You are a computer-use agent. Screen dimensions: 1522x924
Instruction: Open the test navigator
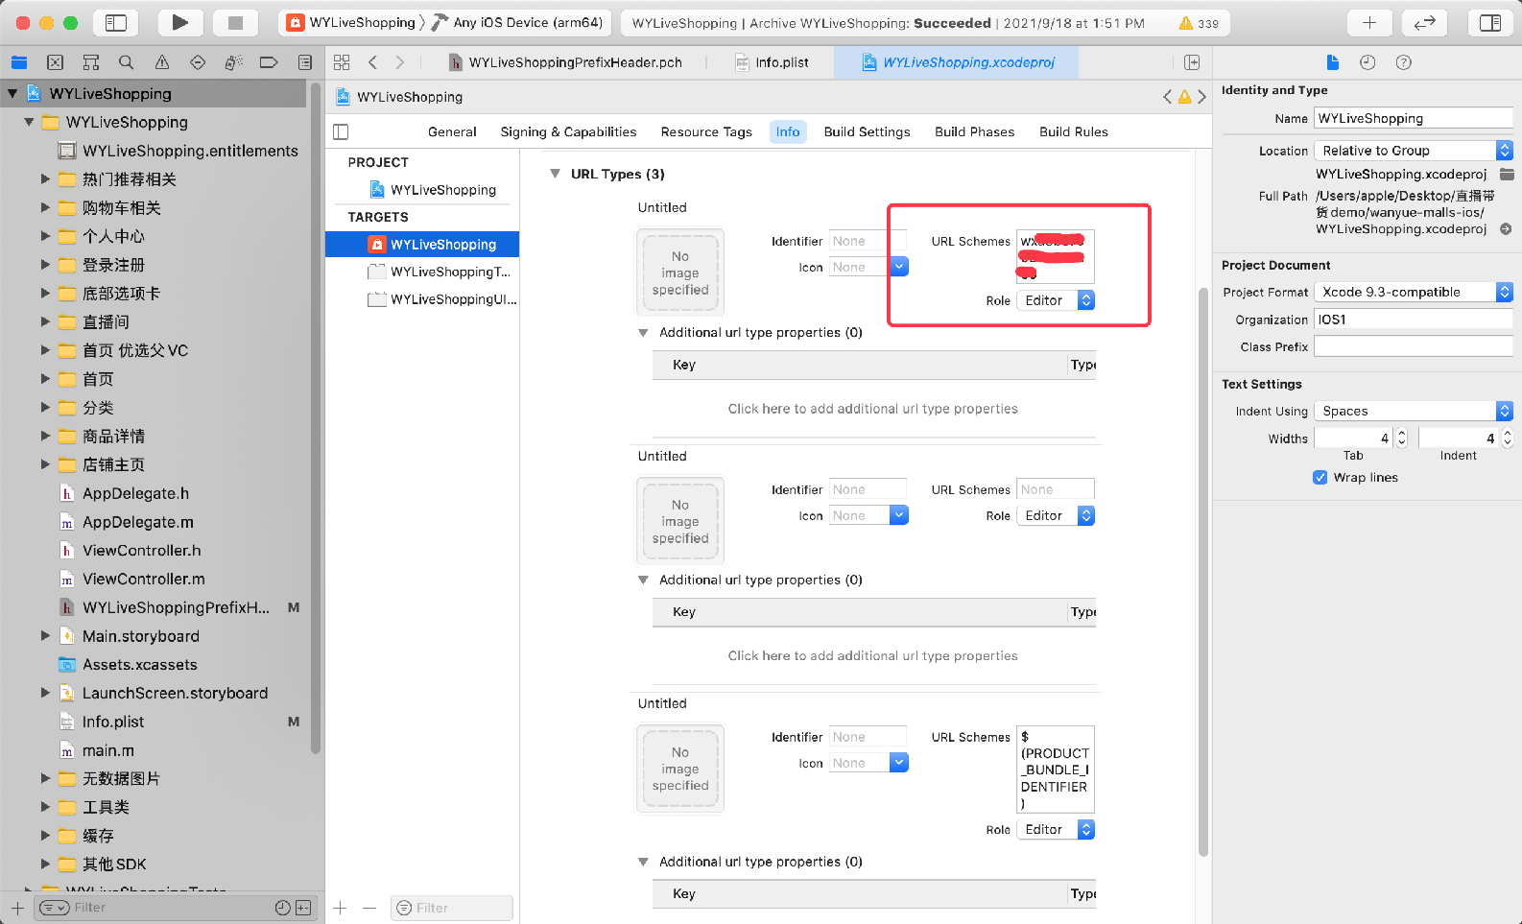click(198, 62)
